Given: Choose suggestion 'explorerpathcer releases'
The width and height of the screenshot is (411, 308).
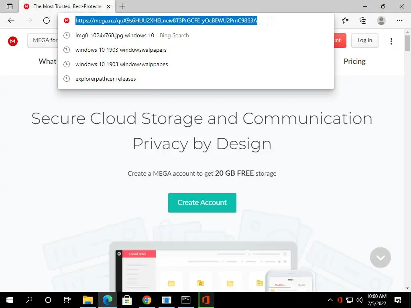Looking at the screenshot, I should pos(196,79).
